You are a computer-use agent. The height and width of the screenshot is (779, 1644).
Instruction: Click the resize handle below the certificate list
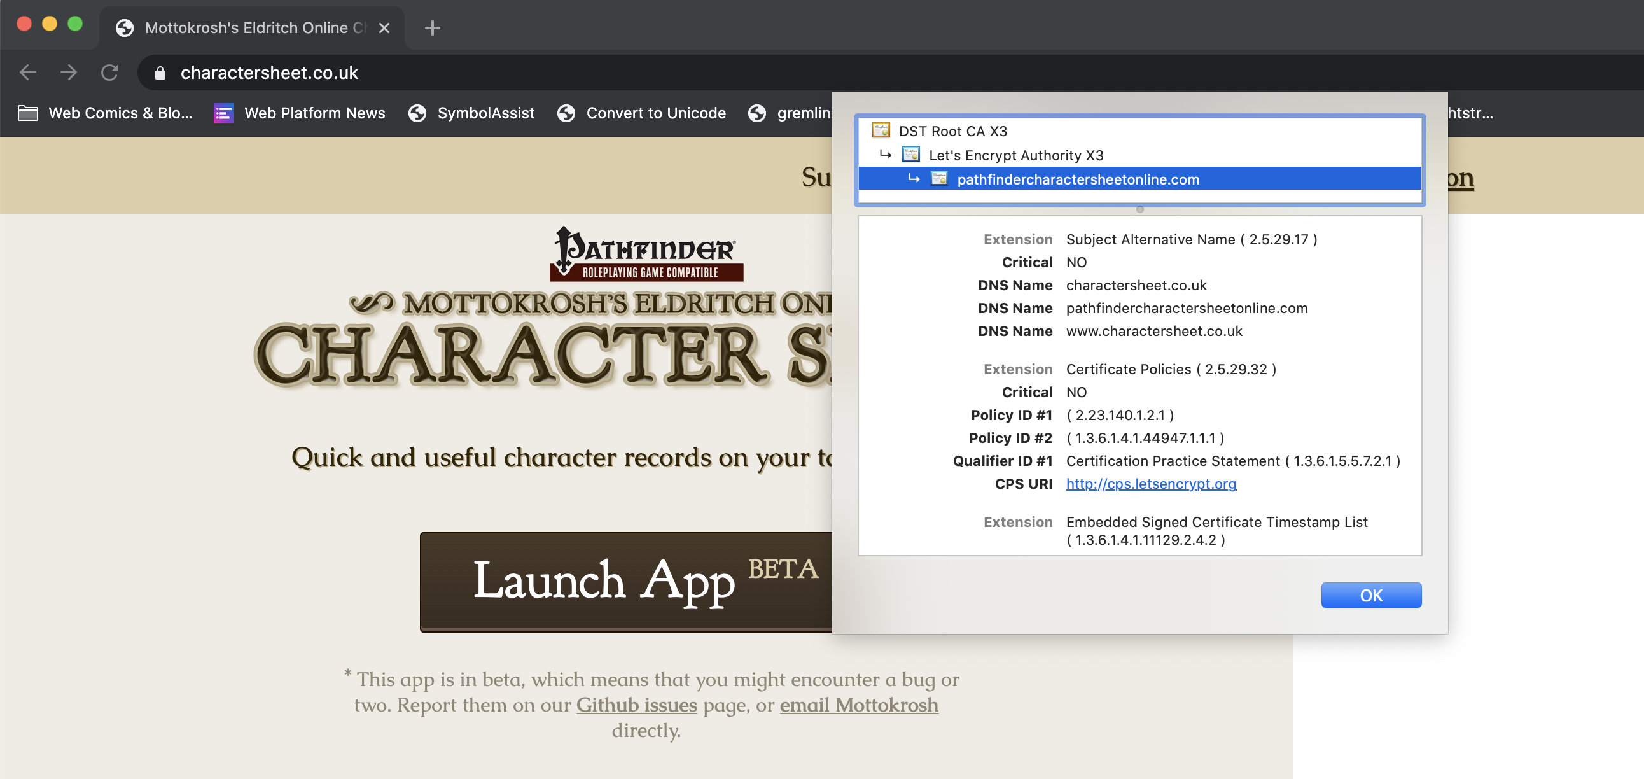(1139, 209)
